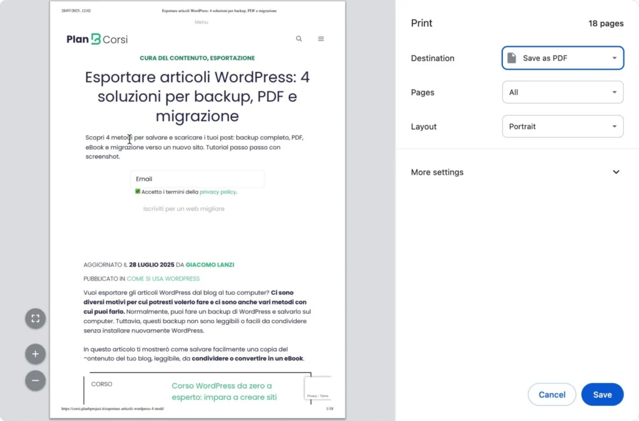Screen dimensions: 639x421
Task: Click Iscriviti per un web migliore button
Action: pos(184,208)
